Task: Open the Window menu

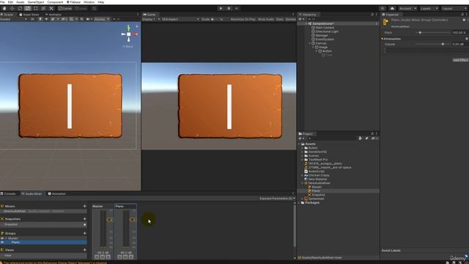Action: point(89,2)
